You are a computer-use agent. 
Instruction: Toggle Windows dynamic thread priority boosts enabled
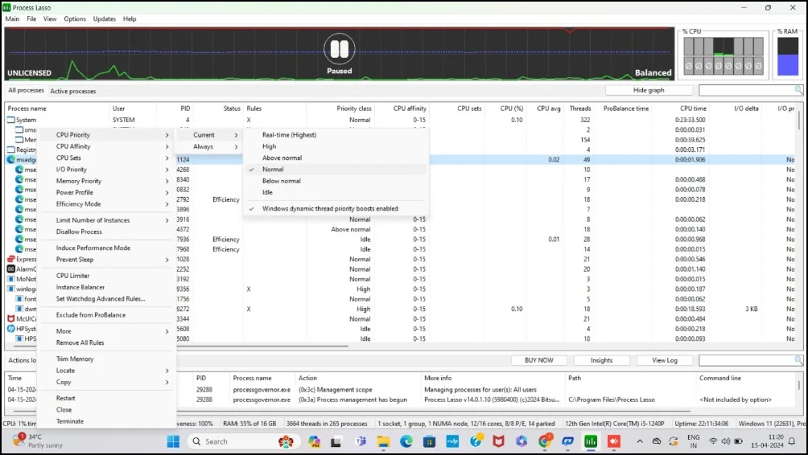336,208
